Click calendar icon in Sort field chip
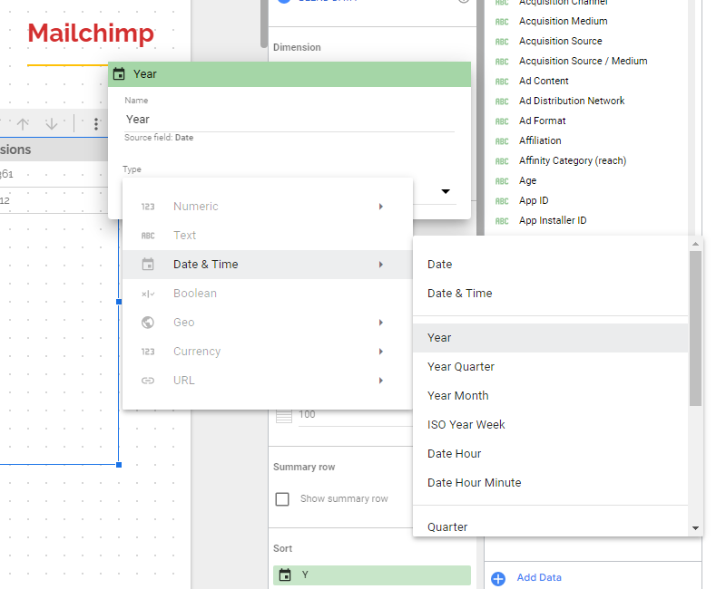 coord(285,575)
